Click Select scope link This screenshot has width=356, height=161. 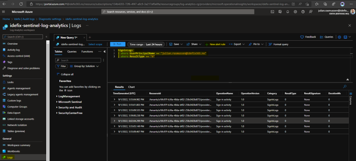point(95,44)
